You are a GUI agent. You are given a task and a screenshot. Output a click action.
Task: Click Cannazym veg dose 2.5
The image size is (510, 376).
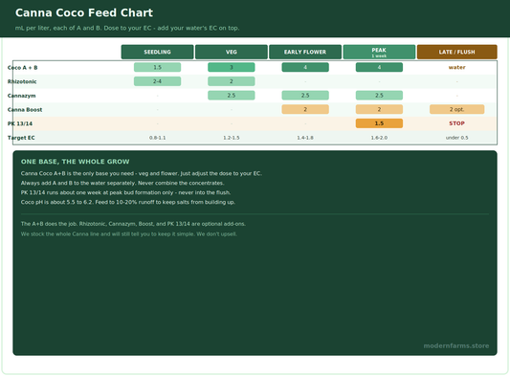pos(232,96)
